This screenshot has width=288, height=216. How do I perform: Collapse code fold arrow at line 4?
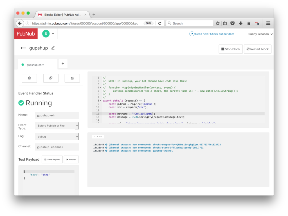(100, 88)
